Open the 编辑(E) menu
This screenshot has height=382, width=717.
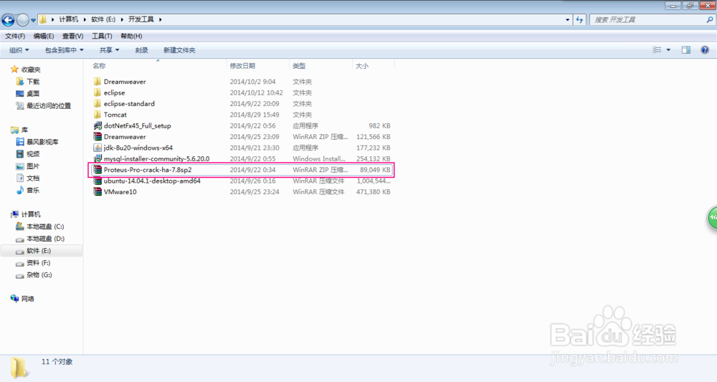pos(44,36)
